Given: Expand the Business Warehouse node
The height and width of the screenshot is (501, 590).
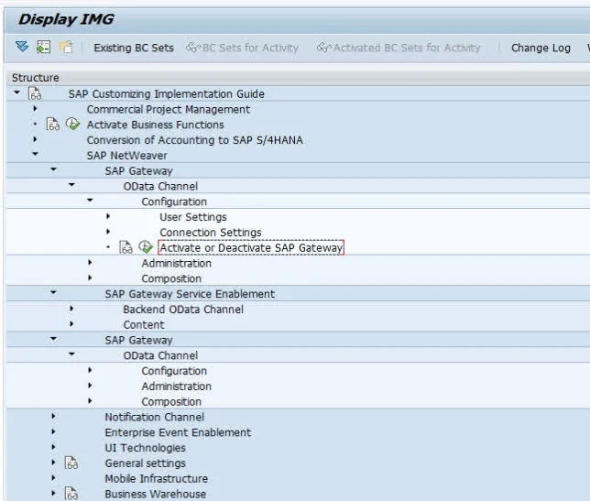Looking at the screenshot, I should [53, 493].
